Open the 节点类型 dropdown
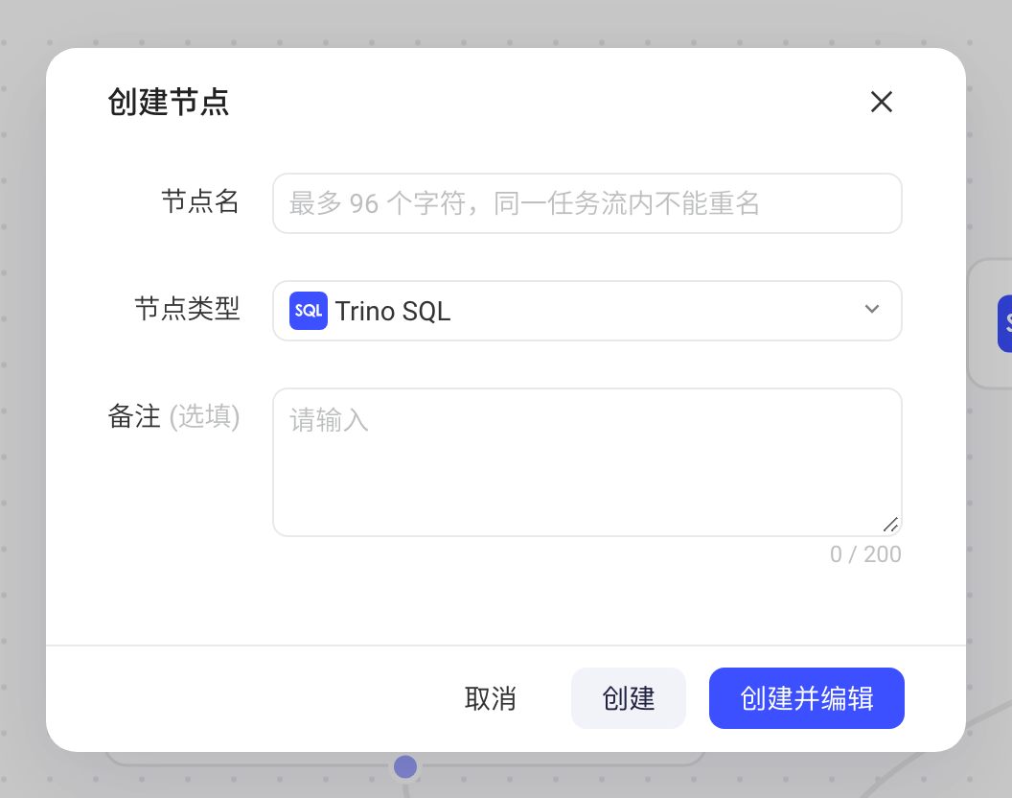 tap(586, 311)
